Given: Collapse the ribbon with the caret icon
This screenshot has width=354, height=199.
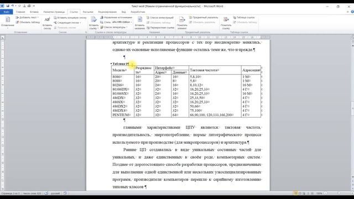Looking at the screenshot, I should (348, 12).
